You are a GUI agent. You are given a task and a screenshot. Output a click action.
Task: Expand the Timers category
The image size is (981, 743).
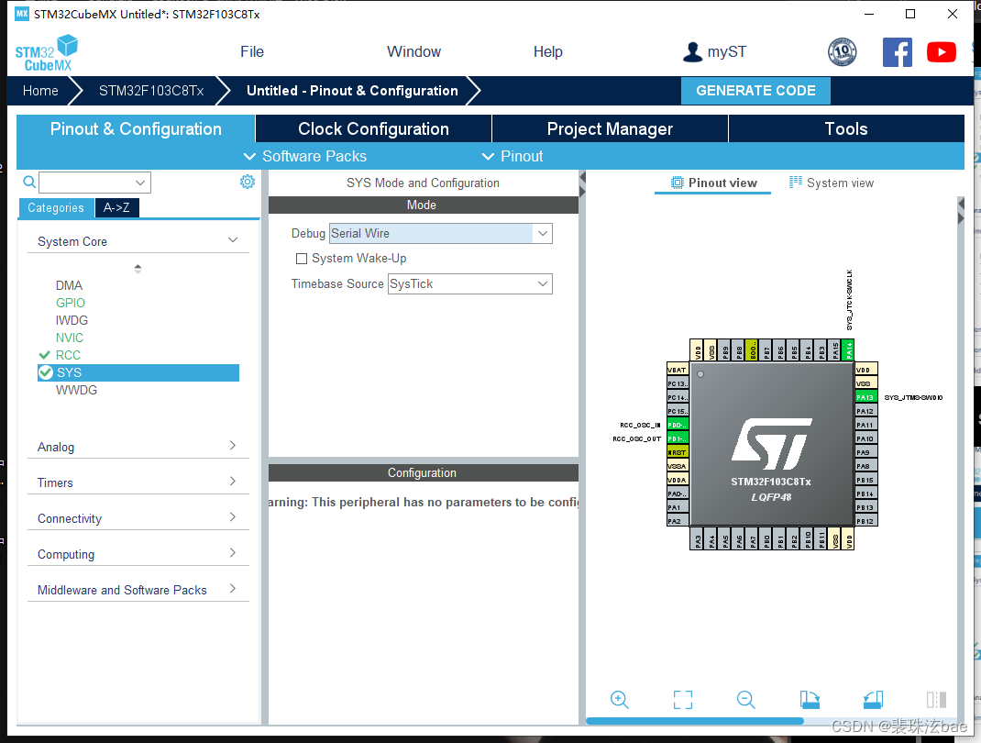tap(233, 482)
